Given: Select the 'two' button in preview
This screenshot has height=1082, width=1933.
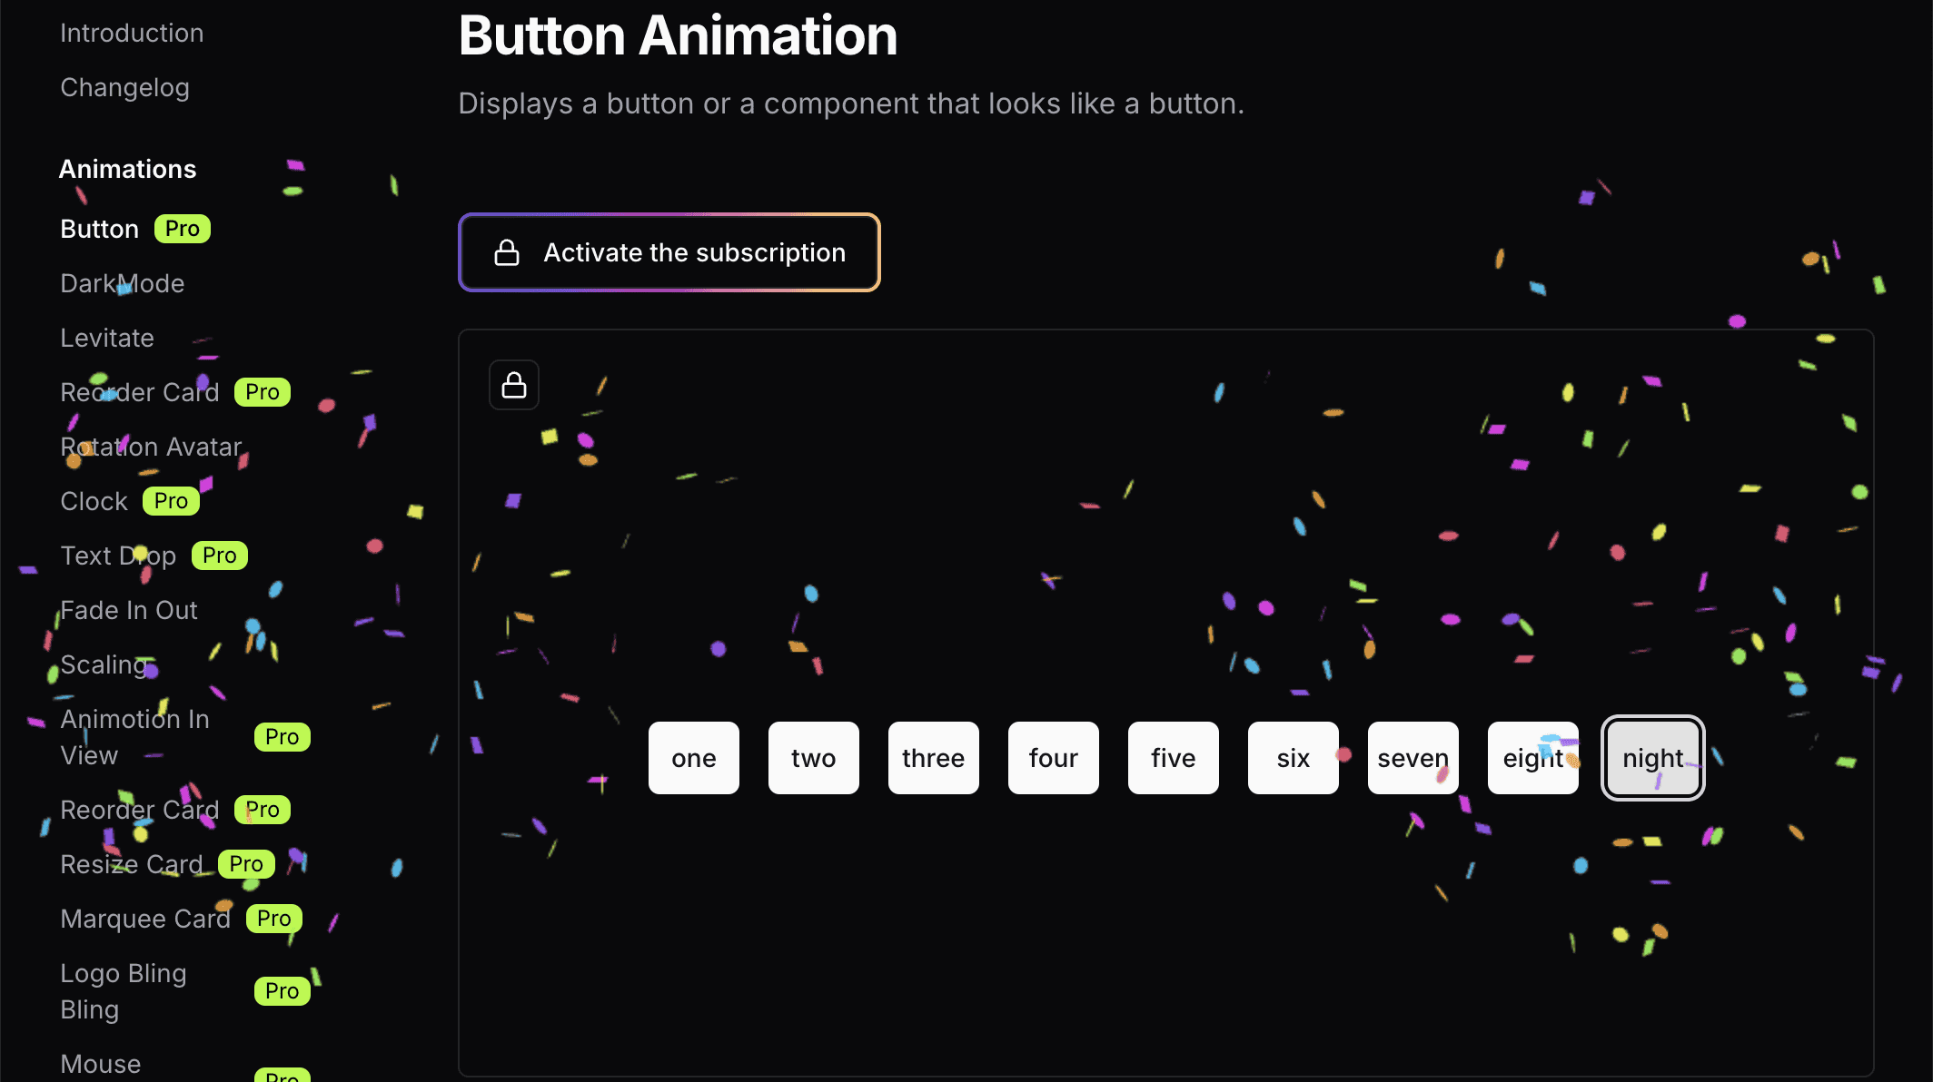Looking at the screenshot, I should point(812,757).
